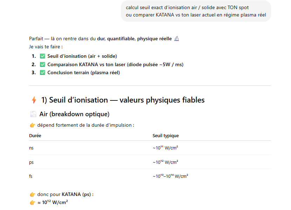The image size is (291, 210).
Task: Click the pointing hand before "≈ 10¹² W/cm²"
Action: tap(33, 202)
